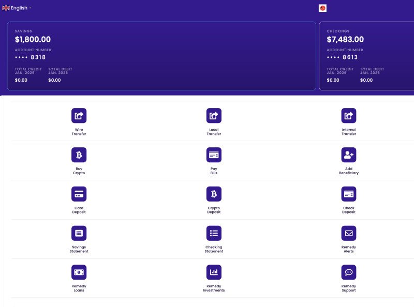Open the Remedy Support chat icon

349,272
